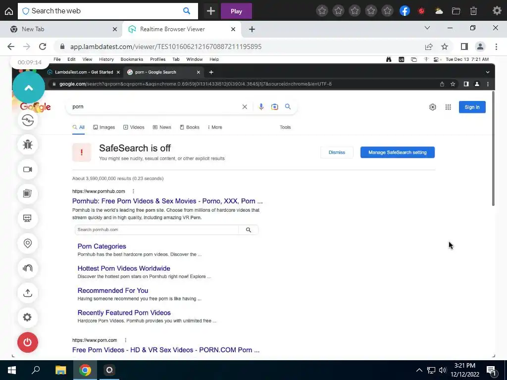Screen dimensions: 507x380
Task: Click the purple Play button
Action: click(x=236, y=11)
